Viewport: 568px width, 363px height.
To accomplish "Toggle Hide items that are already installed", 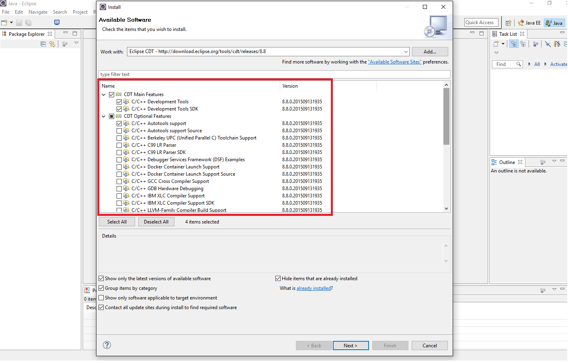I will pos(278,278).
